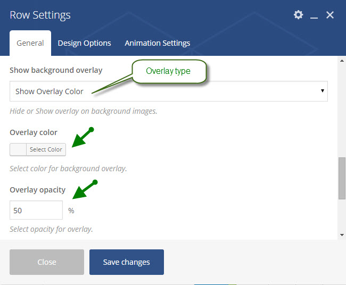The width and height of the screenshot is (346, 285).
Task: Click the Overlay opacity label
Action: 37,190
